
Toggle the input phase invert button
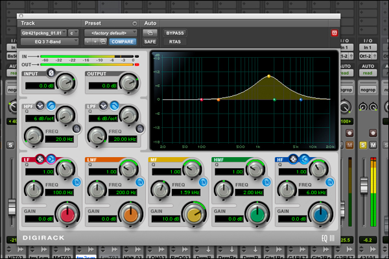tap(51, 73)
